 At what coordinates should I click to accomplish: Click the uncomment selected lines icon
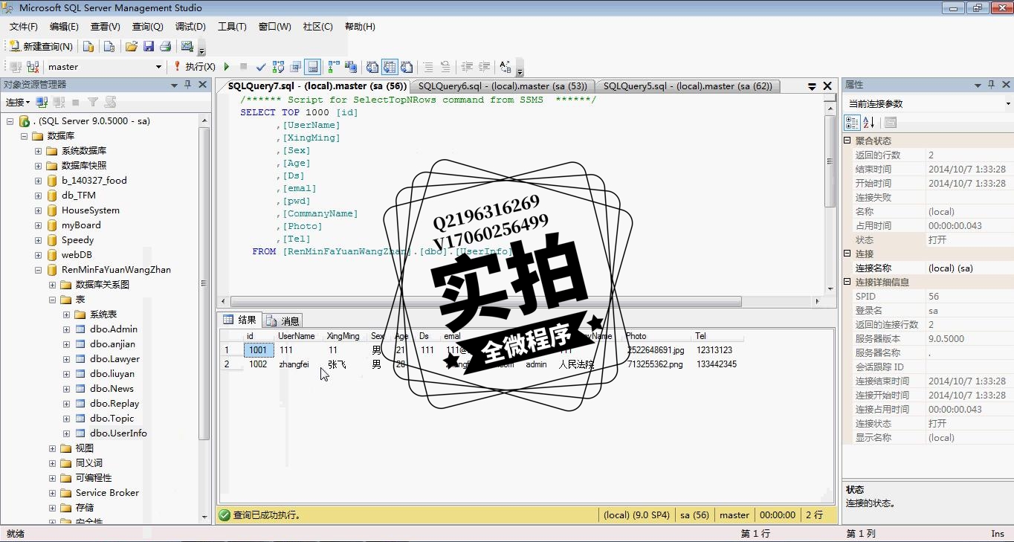(445, 67)
